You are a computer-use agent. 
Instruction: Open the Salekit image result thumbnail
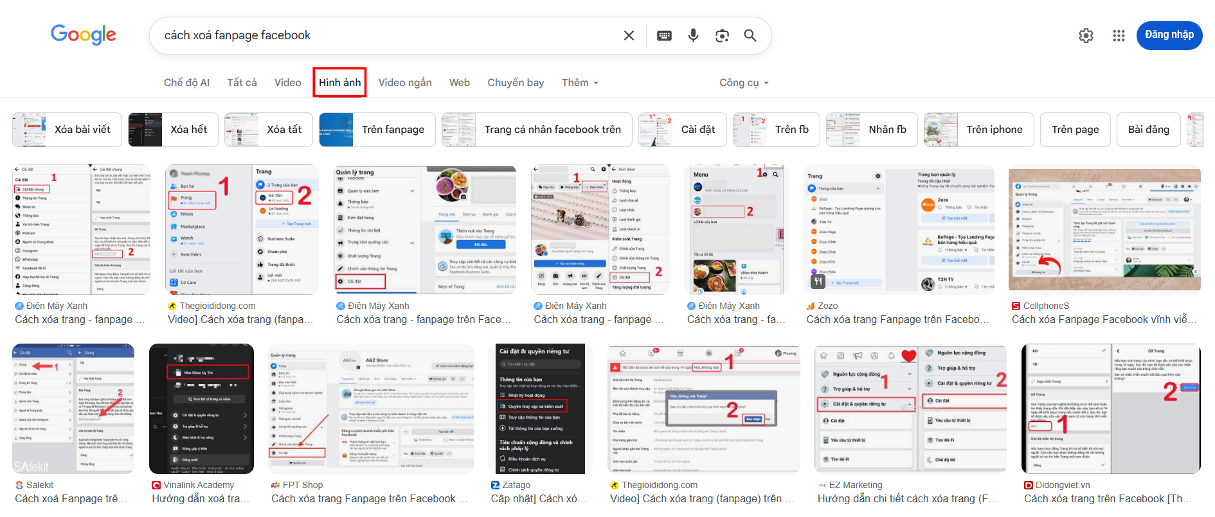pos(73,408)
